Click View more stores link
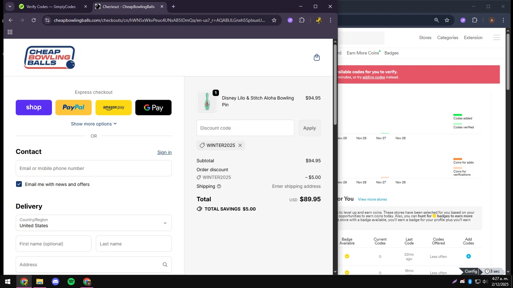Image resolution: width=513 pixels, height=288 pixels. coord(372,199)
